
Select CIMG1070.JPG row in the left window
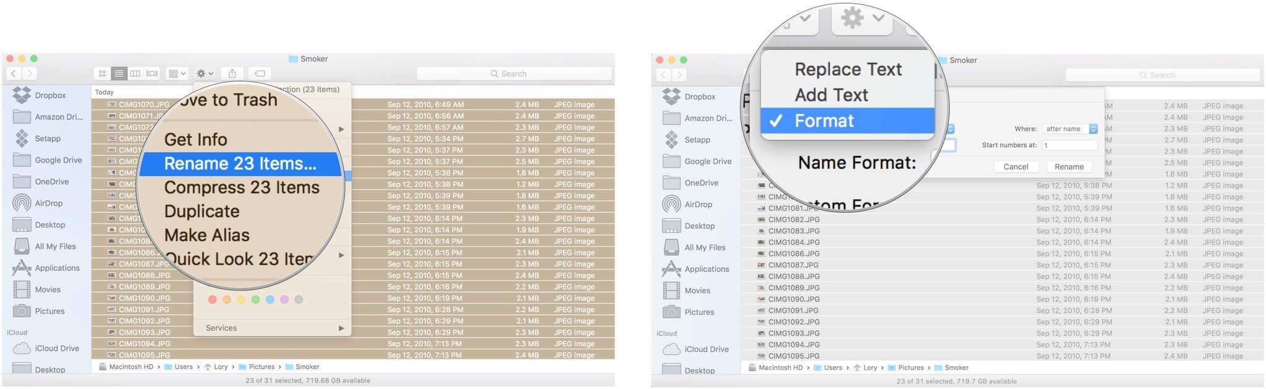tap(353, 105)
